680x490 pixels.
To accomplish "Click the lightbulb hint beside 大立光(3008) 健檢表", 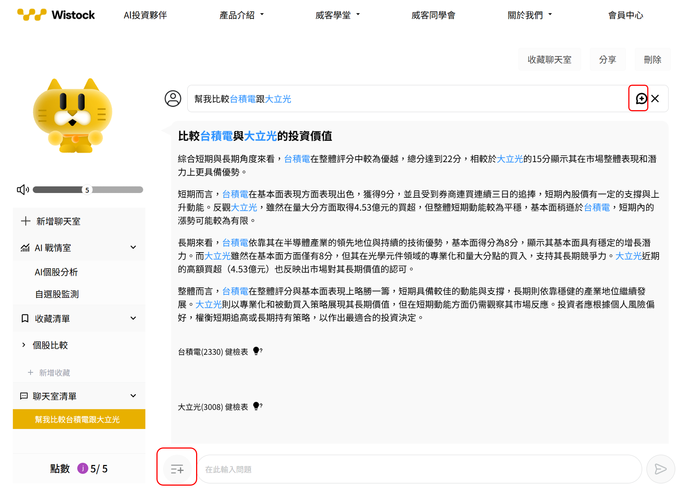I will (x=257, y=406).
